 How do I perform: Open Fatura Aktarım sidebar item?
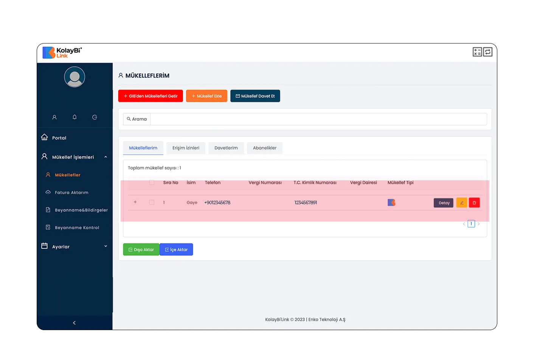click(x=71, y=192)
